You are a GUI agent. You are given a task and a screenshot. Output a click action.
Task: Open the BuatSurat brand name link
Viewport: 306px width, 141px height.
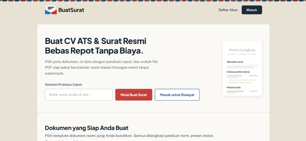[x=71, y=10]
